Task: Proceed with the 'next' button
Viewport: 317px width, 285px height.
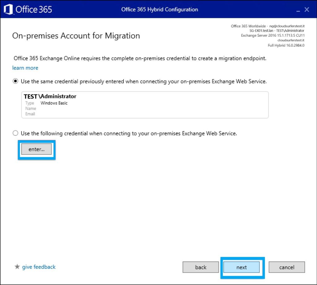Action: [241, 267]
